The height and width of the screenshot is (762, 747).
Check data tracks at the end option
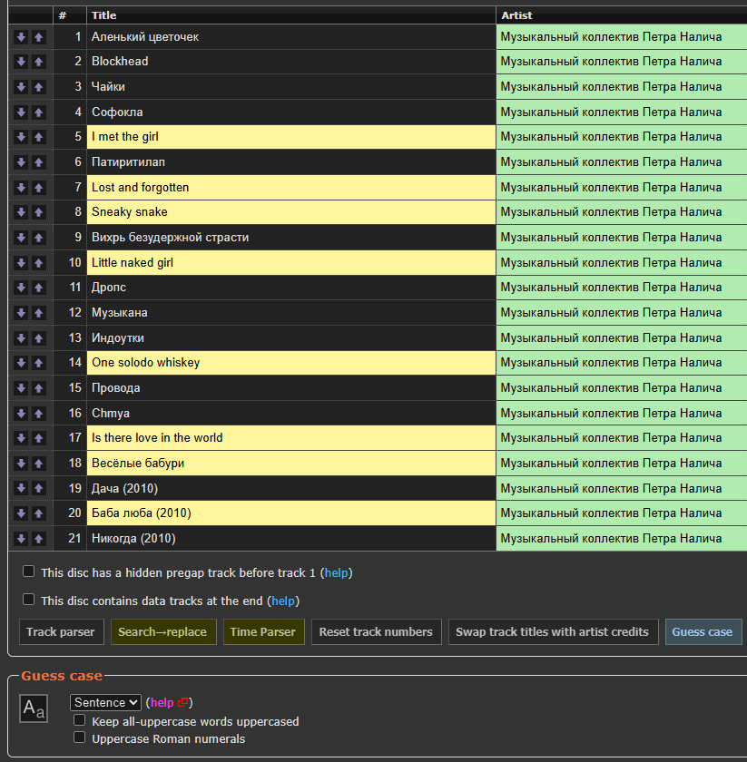[29, 600]
